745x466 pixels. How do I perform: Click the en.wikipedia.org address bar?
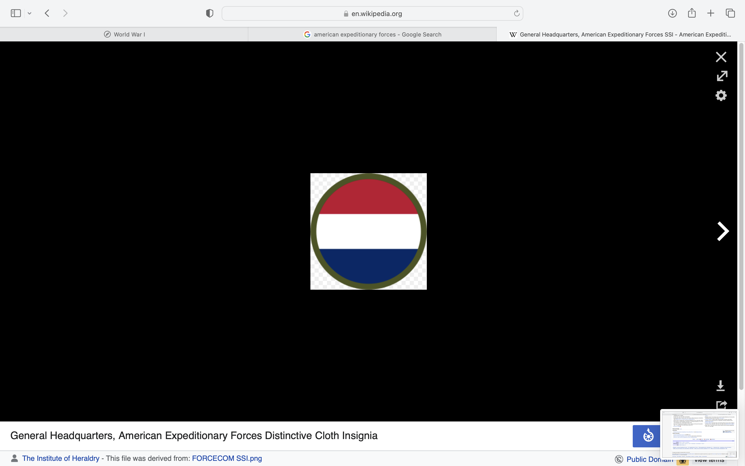[x=373, y=13]
